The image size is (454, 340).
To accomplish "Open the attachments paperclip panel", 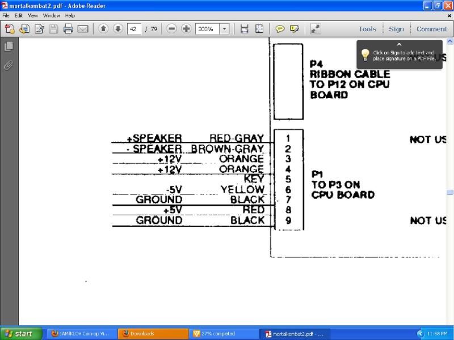I will click(x=9, y=65).
